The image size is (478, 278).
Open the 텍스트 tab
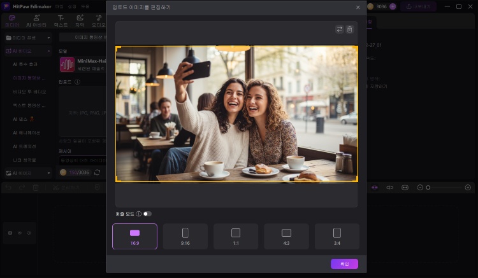point(61,21)
